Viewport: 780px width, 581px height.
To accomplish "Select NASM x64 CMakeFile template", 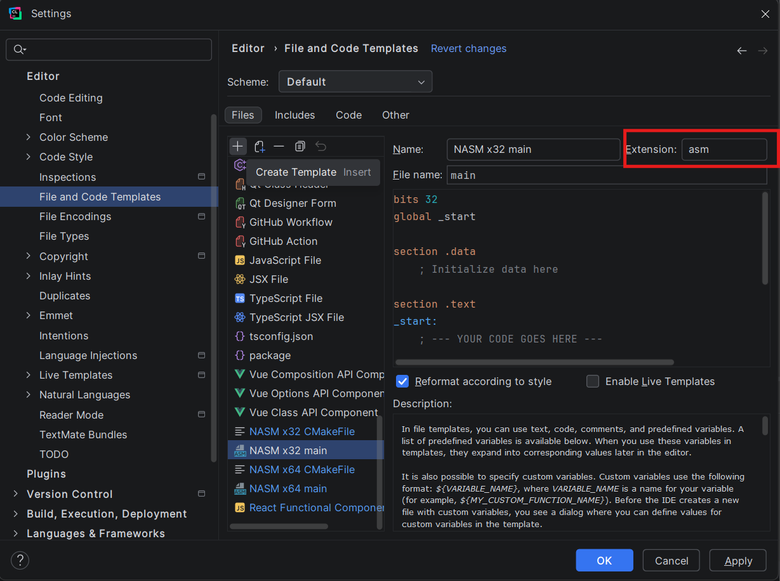I will [302, 470].
